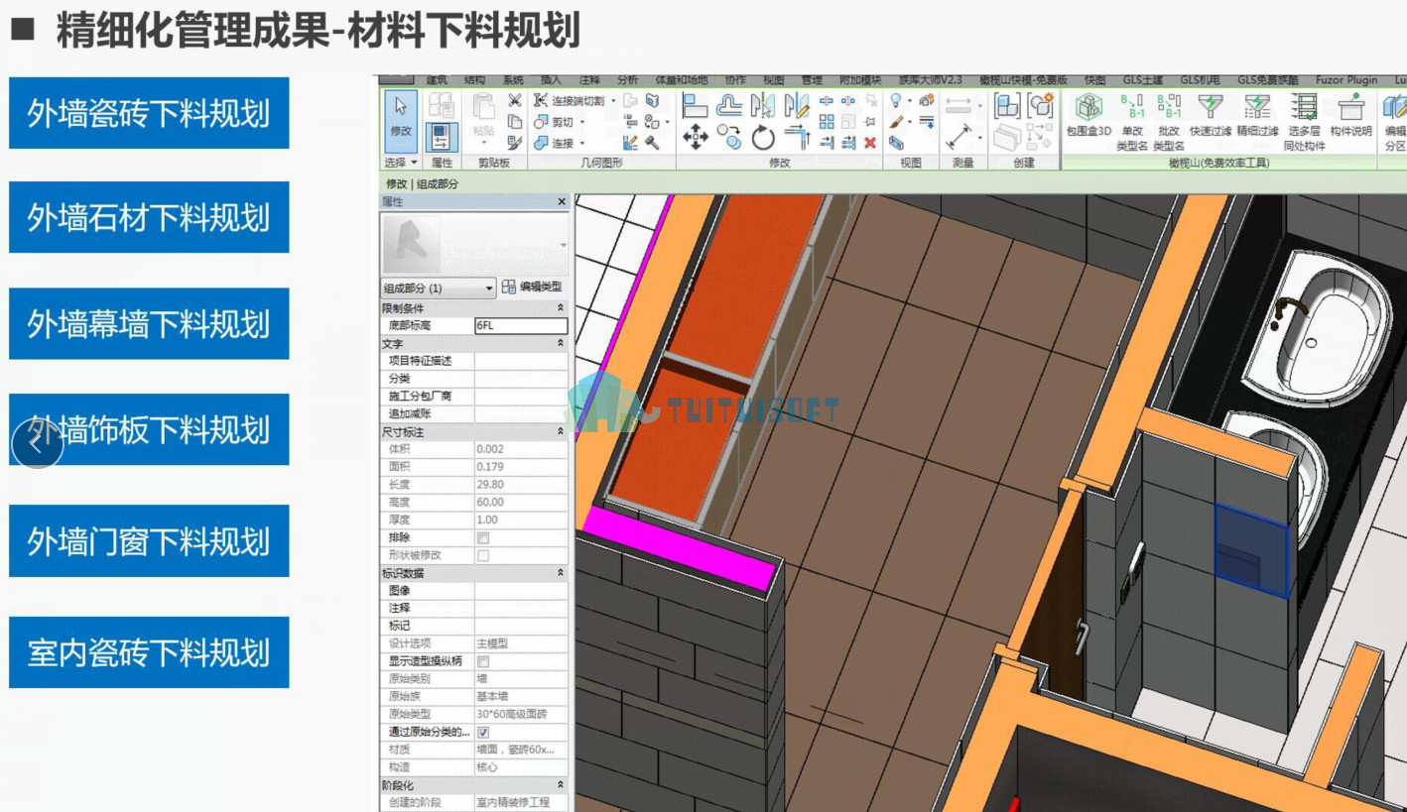Open the 包围盒3D tool

click(1088, 116)
